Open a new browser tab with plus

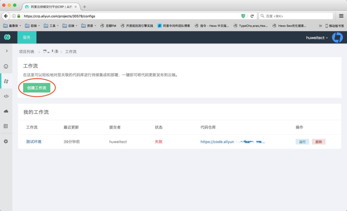coord(85,7)
